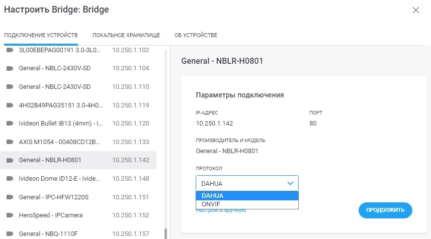Select AXIS M1054 - 00408CD12B... device
The width and height of the screenshot is (431, 239).
pyautogui.click(x=59, y=142)
